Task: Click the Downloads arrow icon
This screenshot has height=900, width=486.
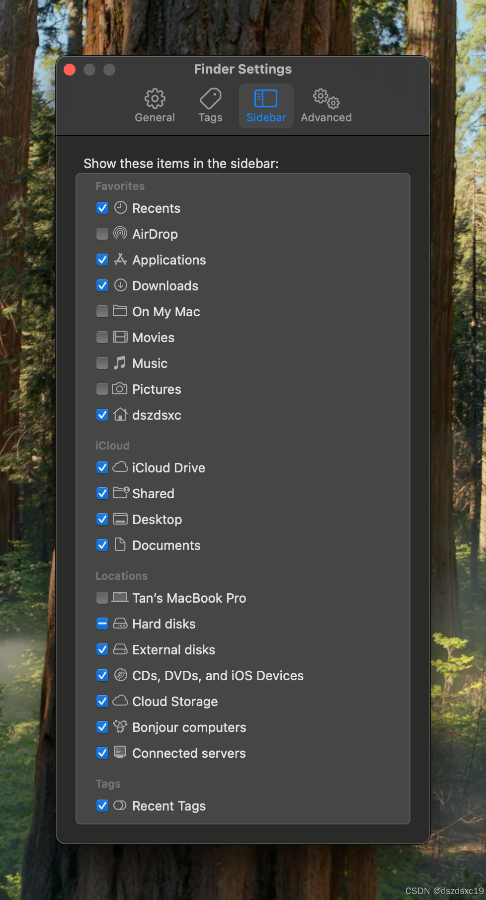Action: (x=120, y=285)
